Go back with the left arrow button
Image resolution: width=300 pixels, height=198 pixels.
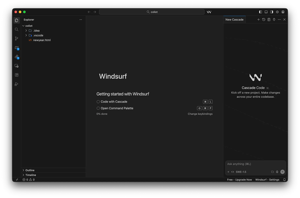pos(89,12)
